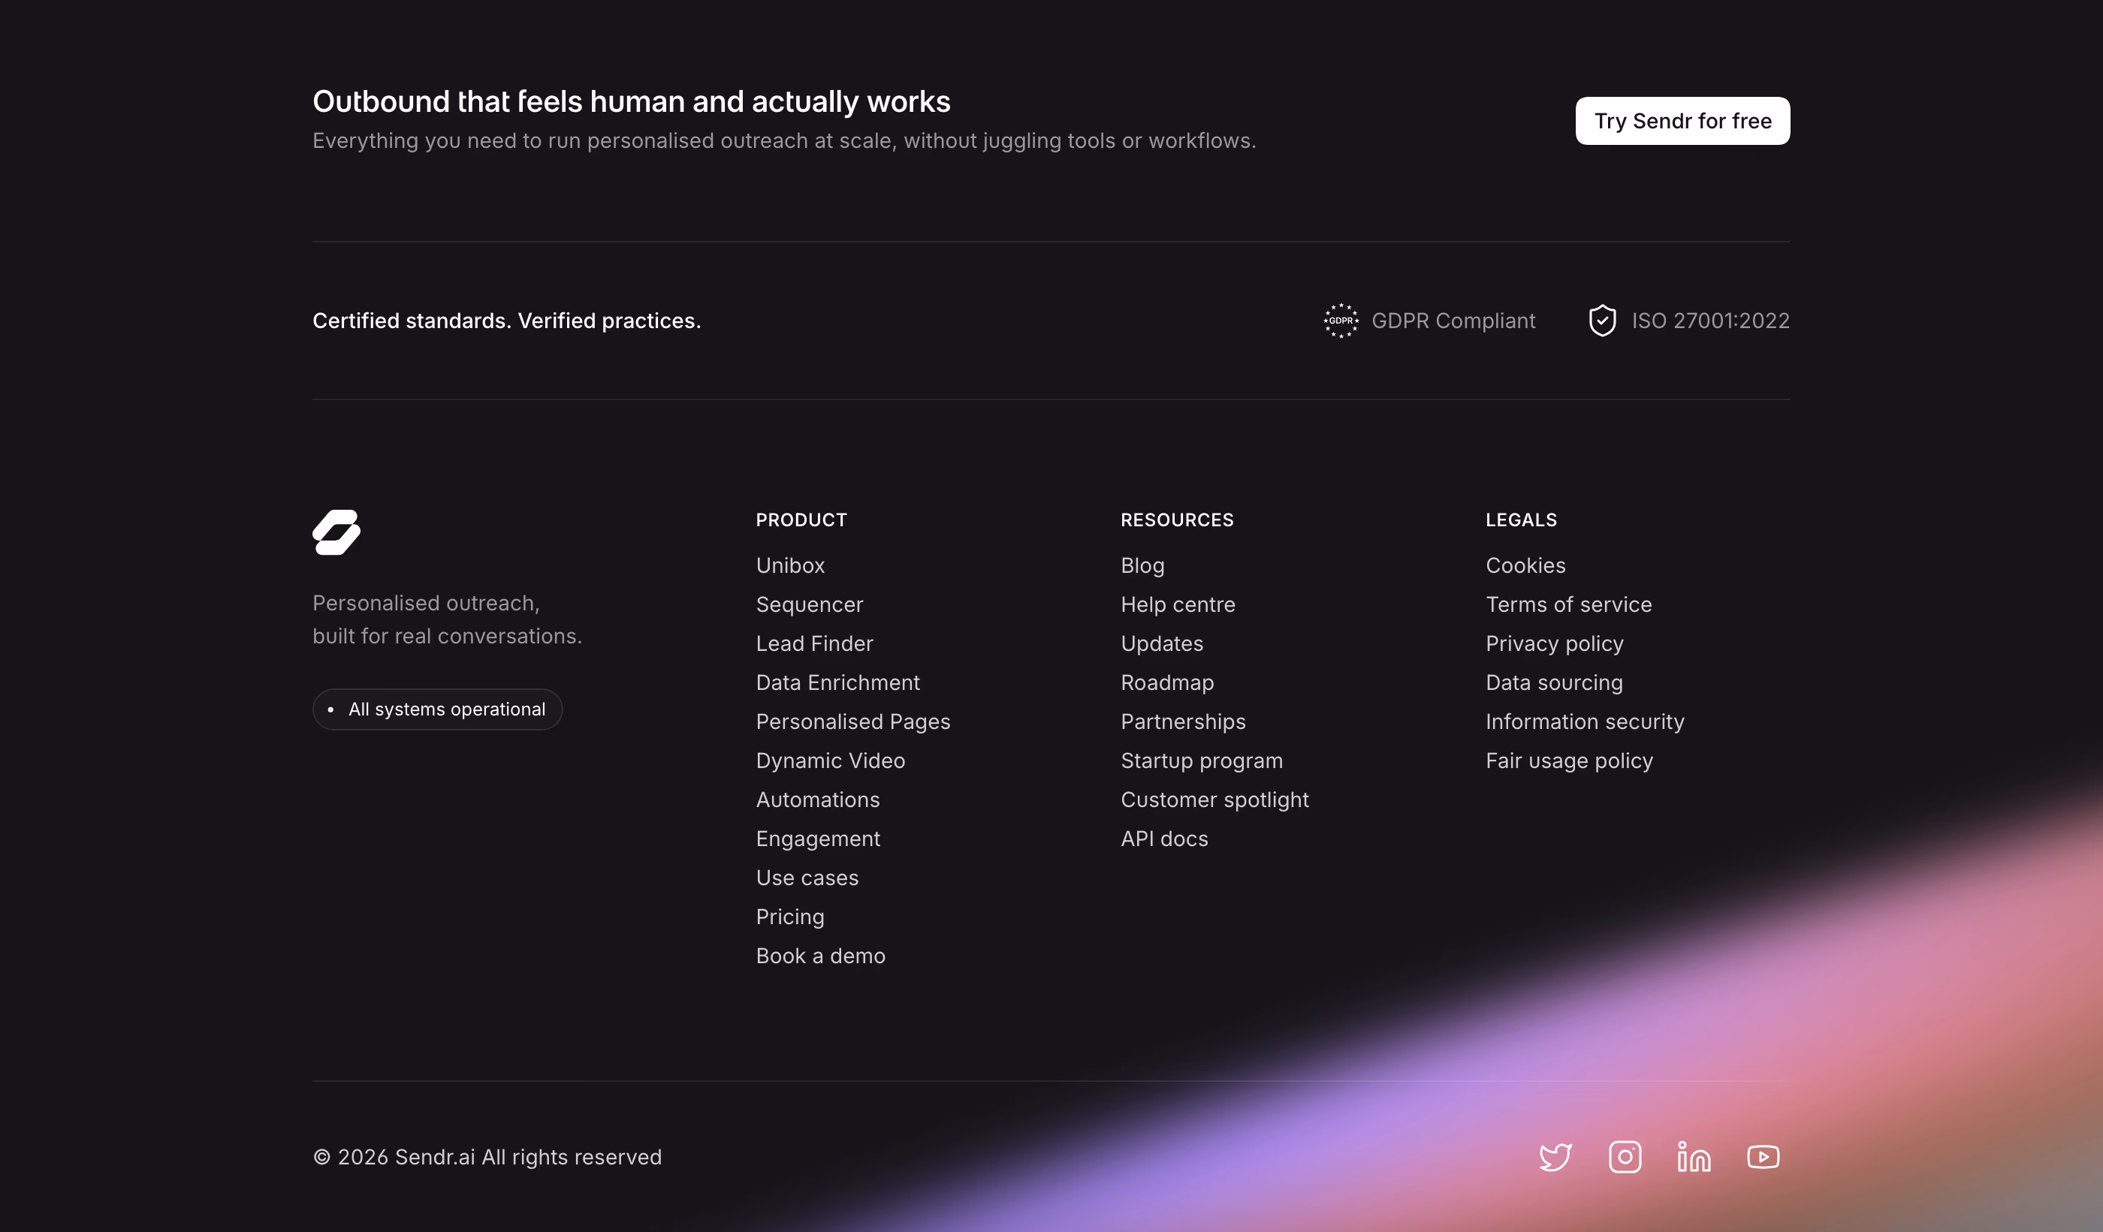The image size is (2103, 1232).
Task: Read the Privacy policy
Action: tap(1554, 643)
